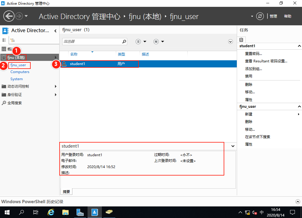302x218 pixels.
Task: Click the volume muted tray icon
Action: coord(254,213)
